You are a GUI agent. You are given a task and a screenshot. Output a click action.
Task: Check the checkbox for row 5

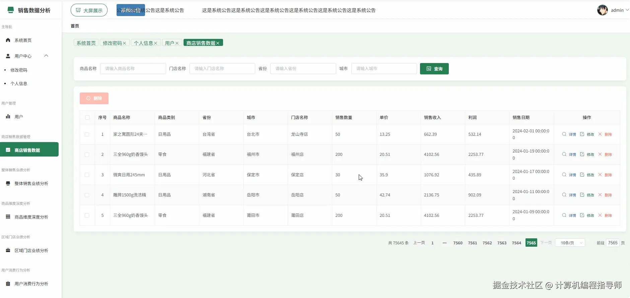87,216
